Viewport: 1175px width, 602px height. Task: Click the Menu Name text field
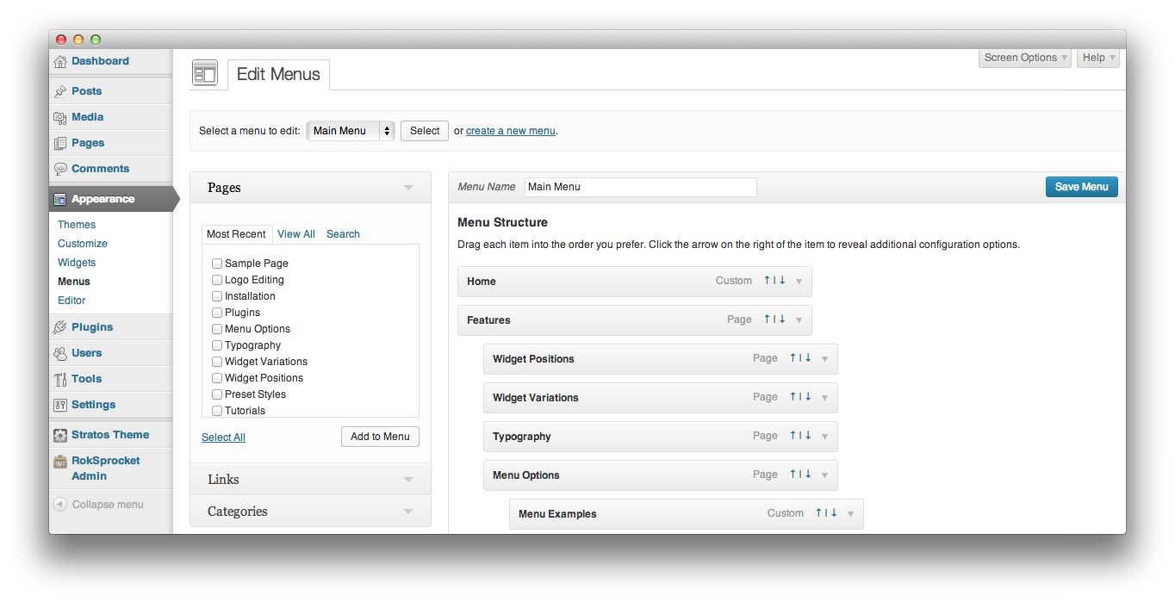(640, 187)
